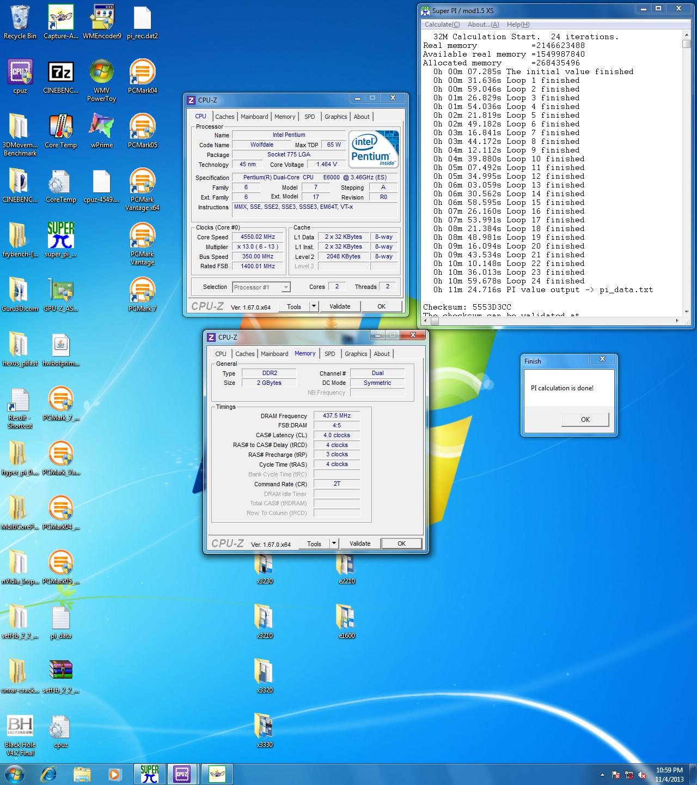
Task: Click the Super PI log scrollbar up arrow
Action: (x=686, y=35)
